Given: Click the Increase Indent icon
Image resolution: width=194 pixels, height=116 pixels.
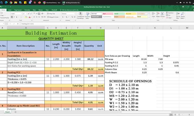Looking at the screenshot, I should (45, 17).
